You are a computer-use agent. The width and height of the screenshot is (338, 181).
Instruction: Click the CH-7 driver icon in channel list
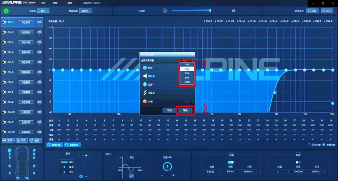point(4,82)
